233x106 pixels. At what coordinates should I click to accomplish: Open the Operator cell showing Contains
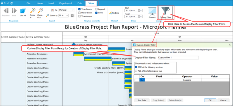click(x=187, y=80)
